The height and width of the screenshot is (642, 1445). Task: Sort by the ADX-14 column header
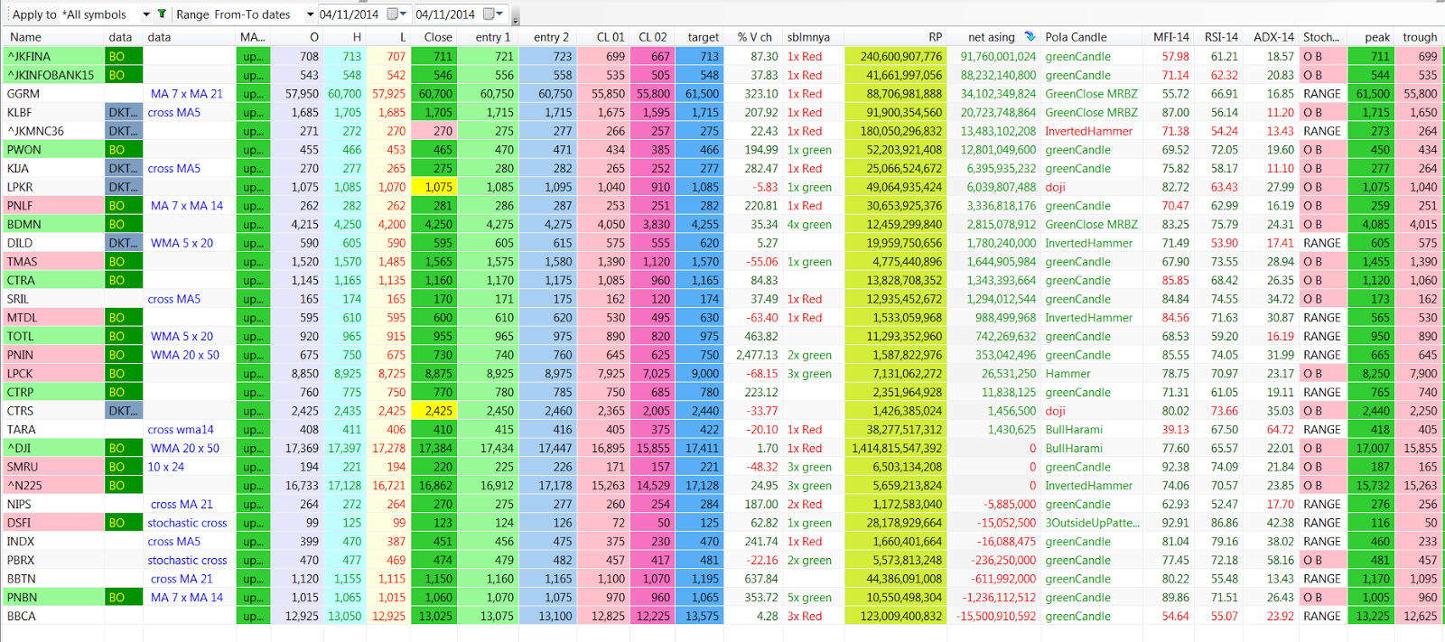click(x=1273, y=37)
